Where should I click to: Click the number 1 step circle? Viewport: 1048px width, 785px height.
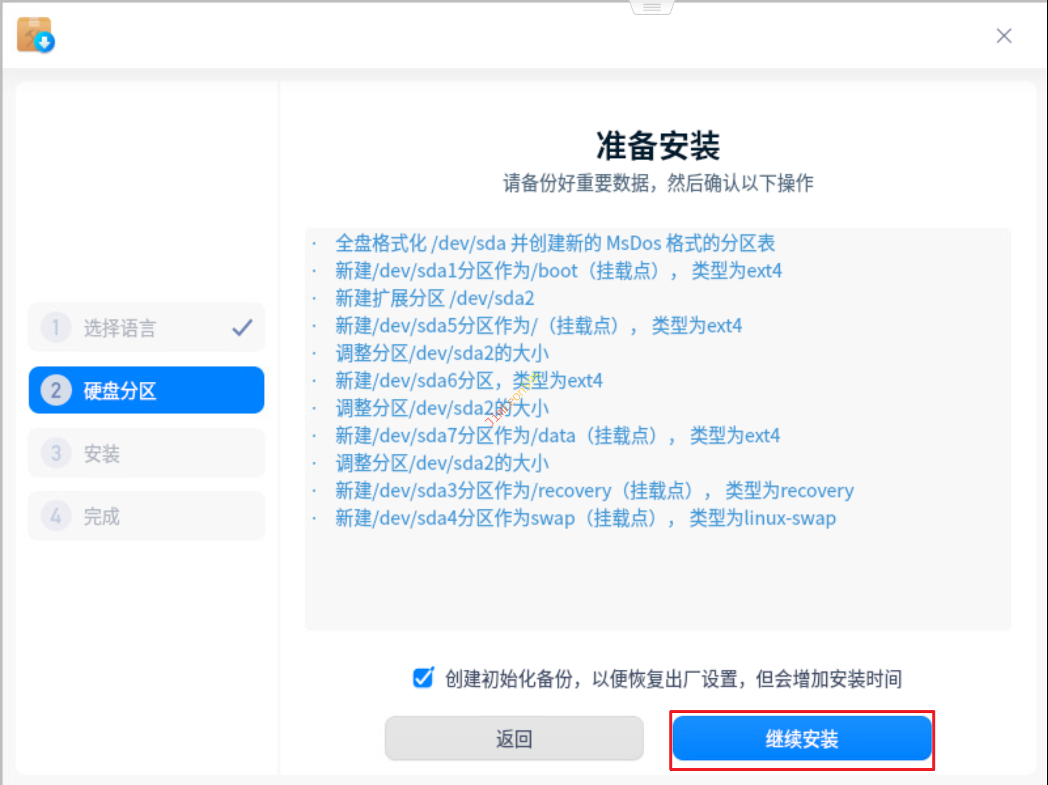click(56, 327)
